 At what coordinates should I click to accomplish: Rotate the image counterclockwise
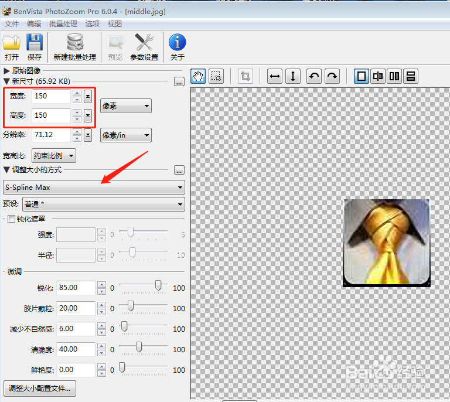pos(314,76)
